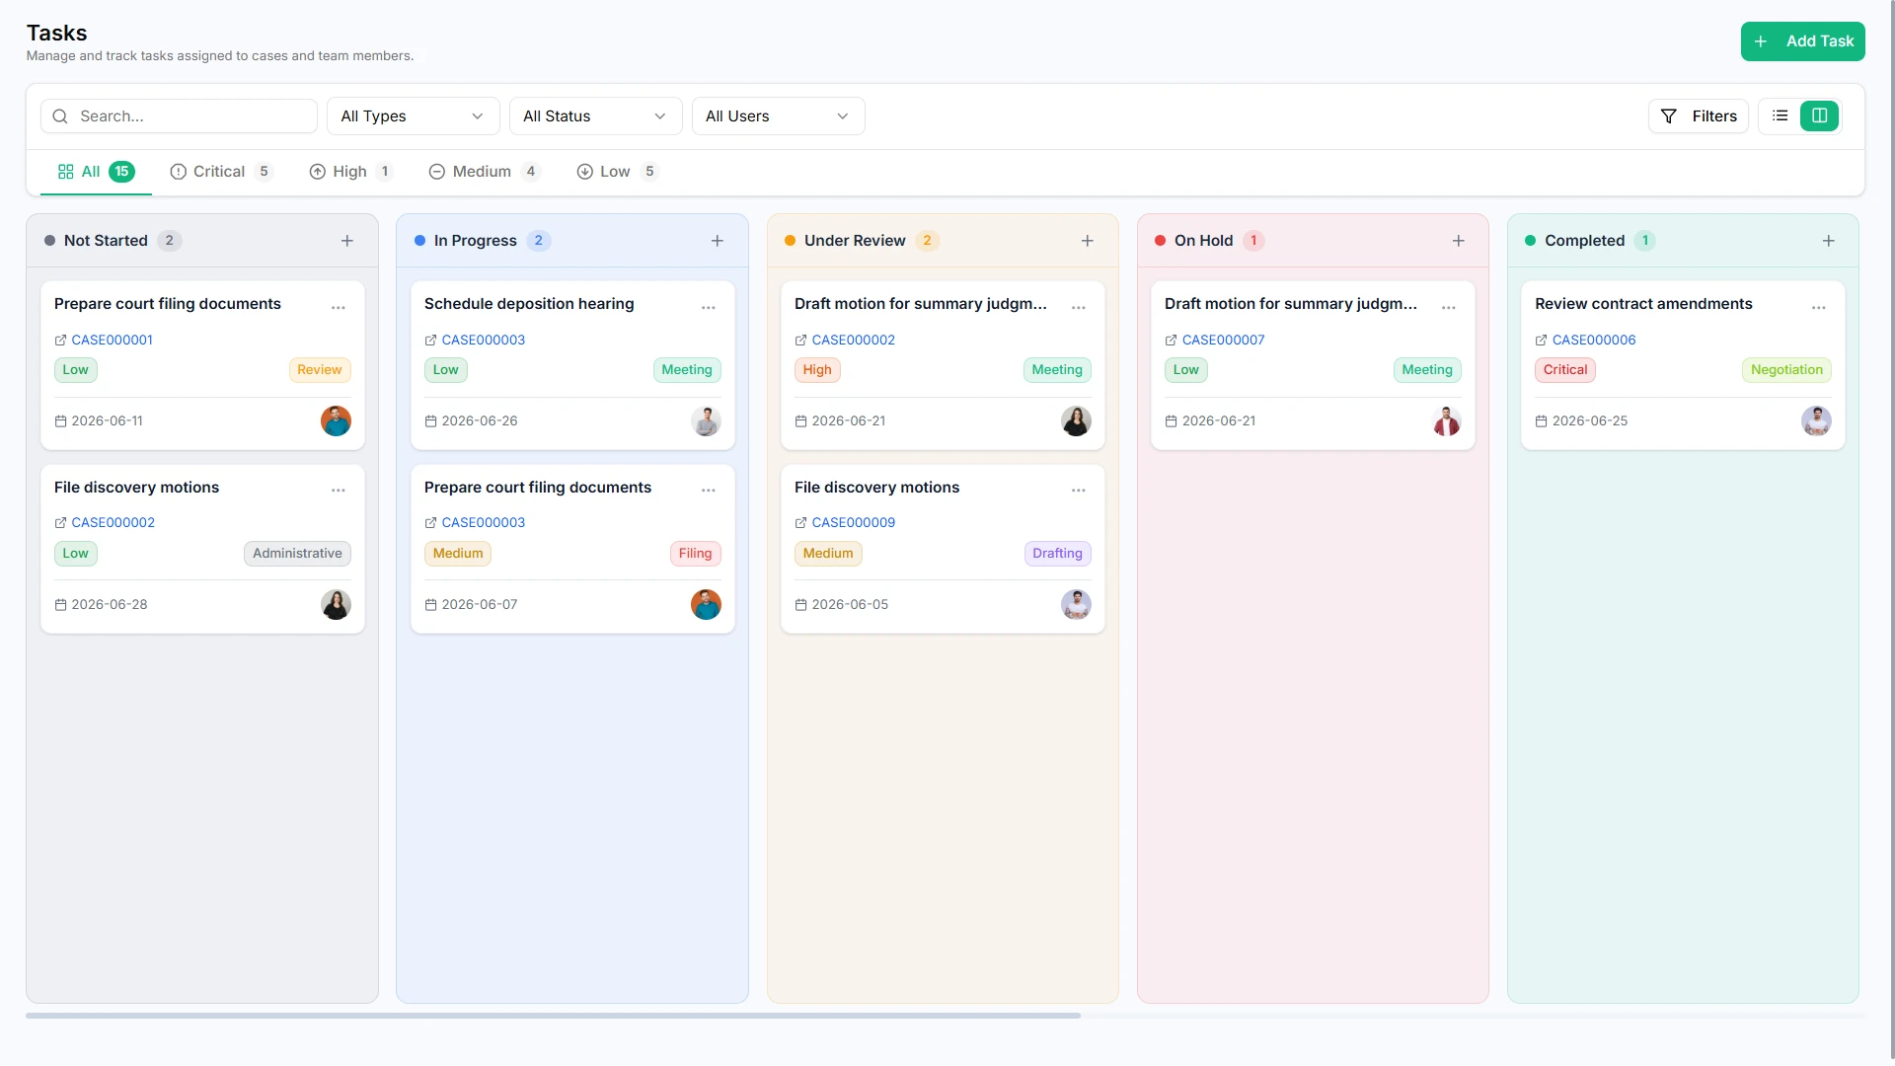Viewport: 1895px width, 1066px height.
Task: Click the assignee avatar on On Hold Draft motion card
Action: click(x=1446, y=421)
